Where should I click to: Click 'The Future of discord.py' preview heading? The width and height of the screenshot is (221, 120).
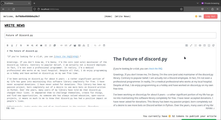[x=140, y=59]
